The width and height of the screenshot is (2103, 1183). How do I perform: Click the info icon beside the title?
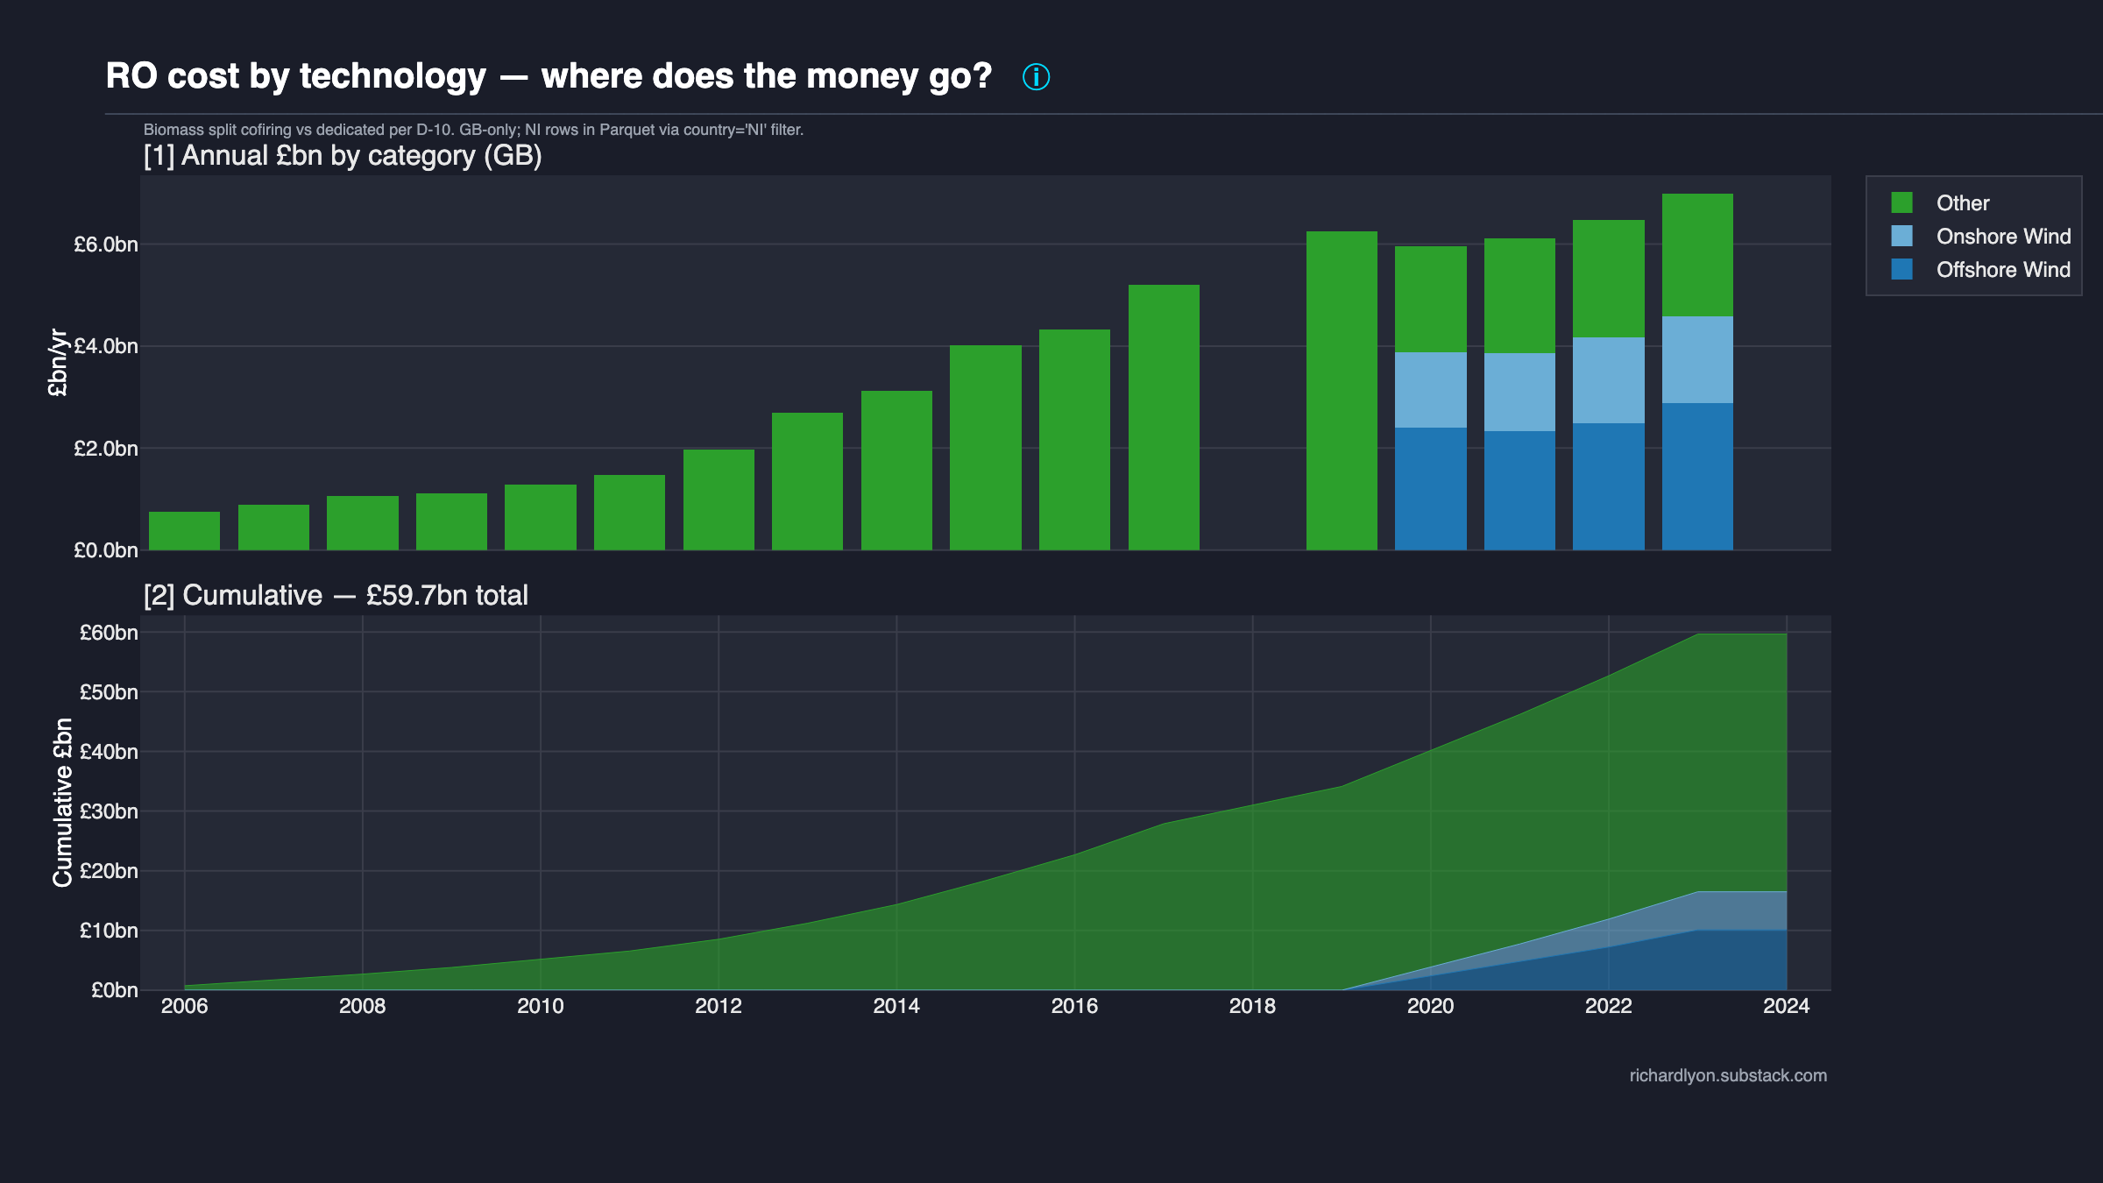1036,78
